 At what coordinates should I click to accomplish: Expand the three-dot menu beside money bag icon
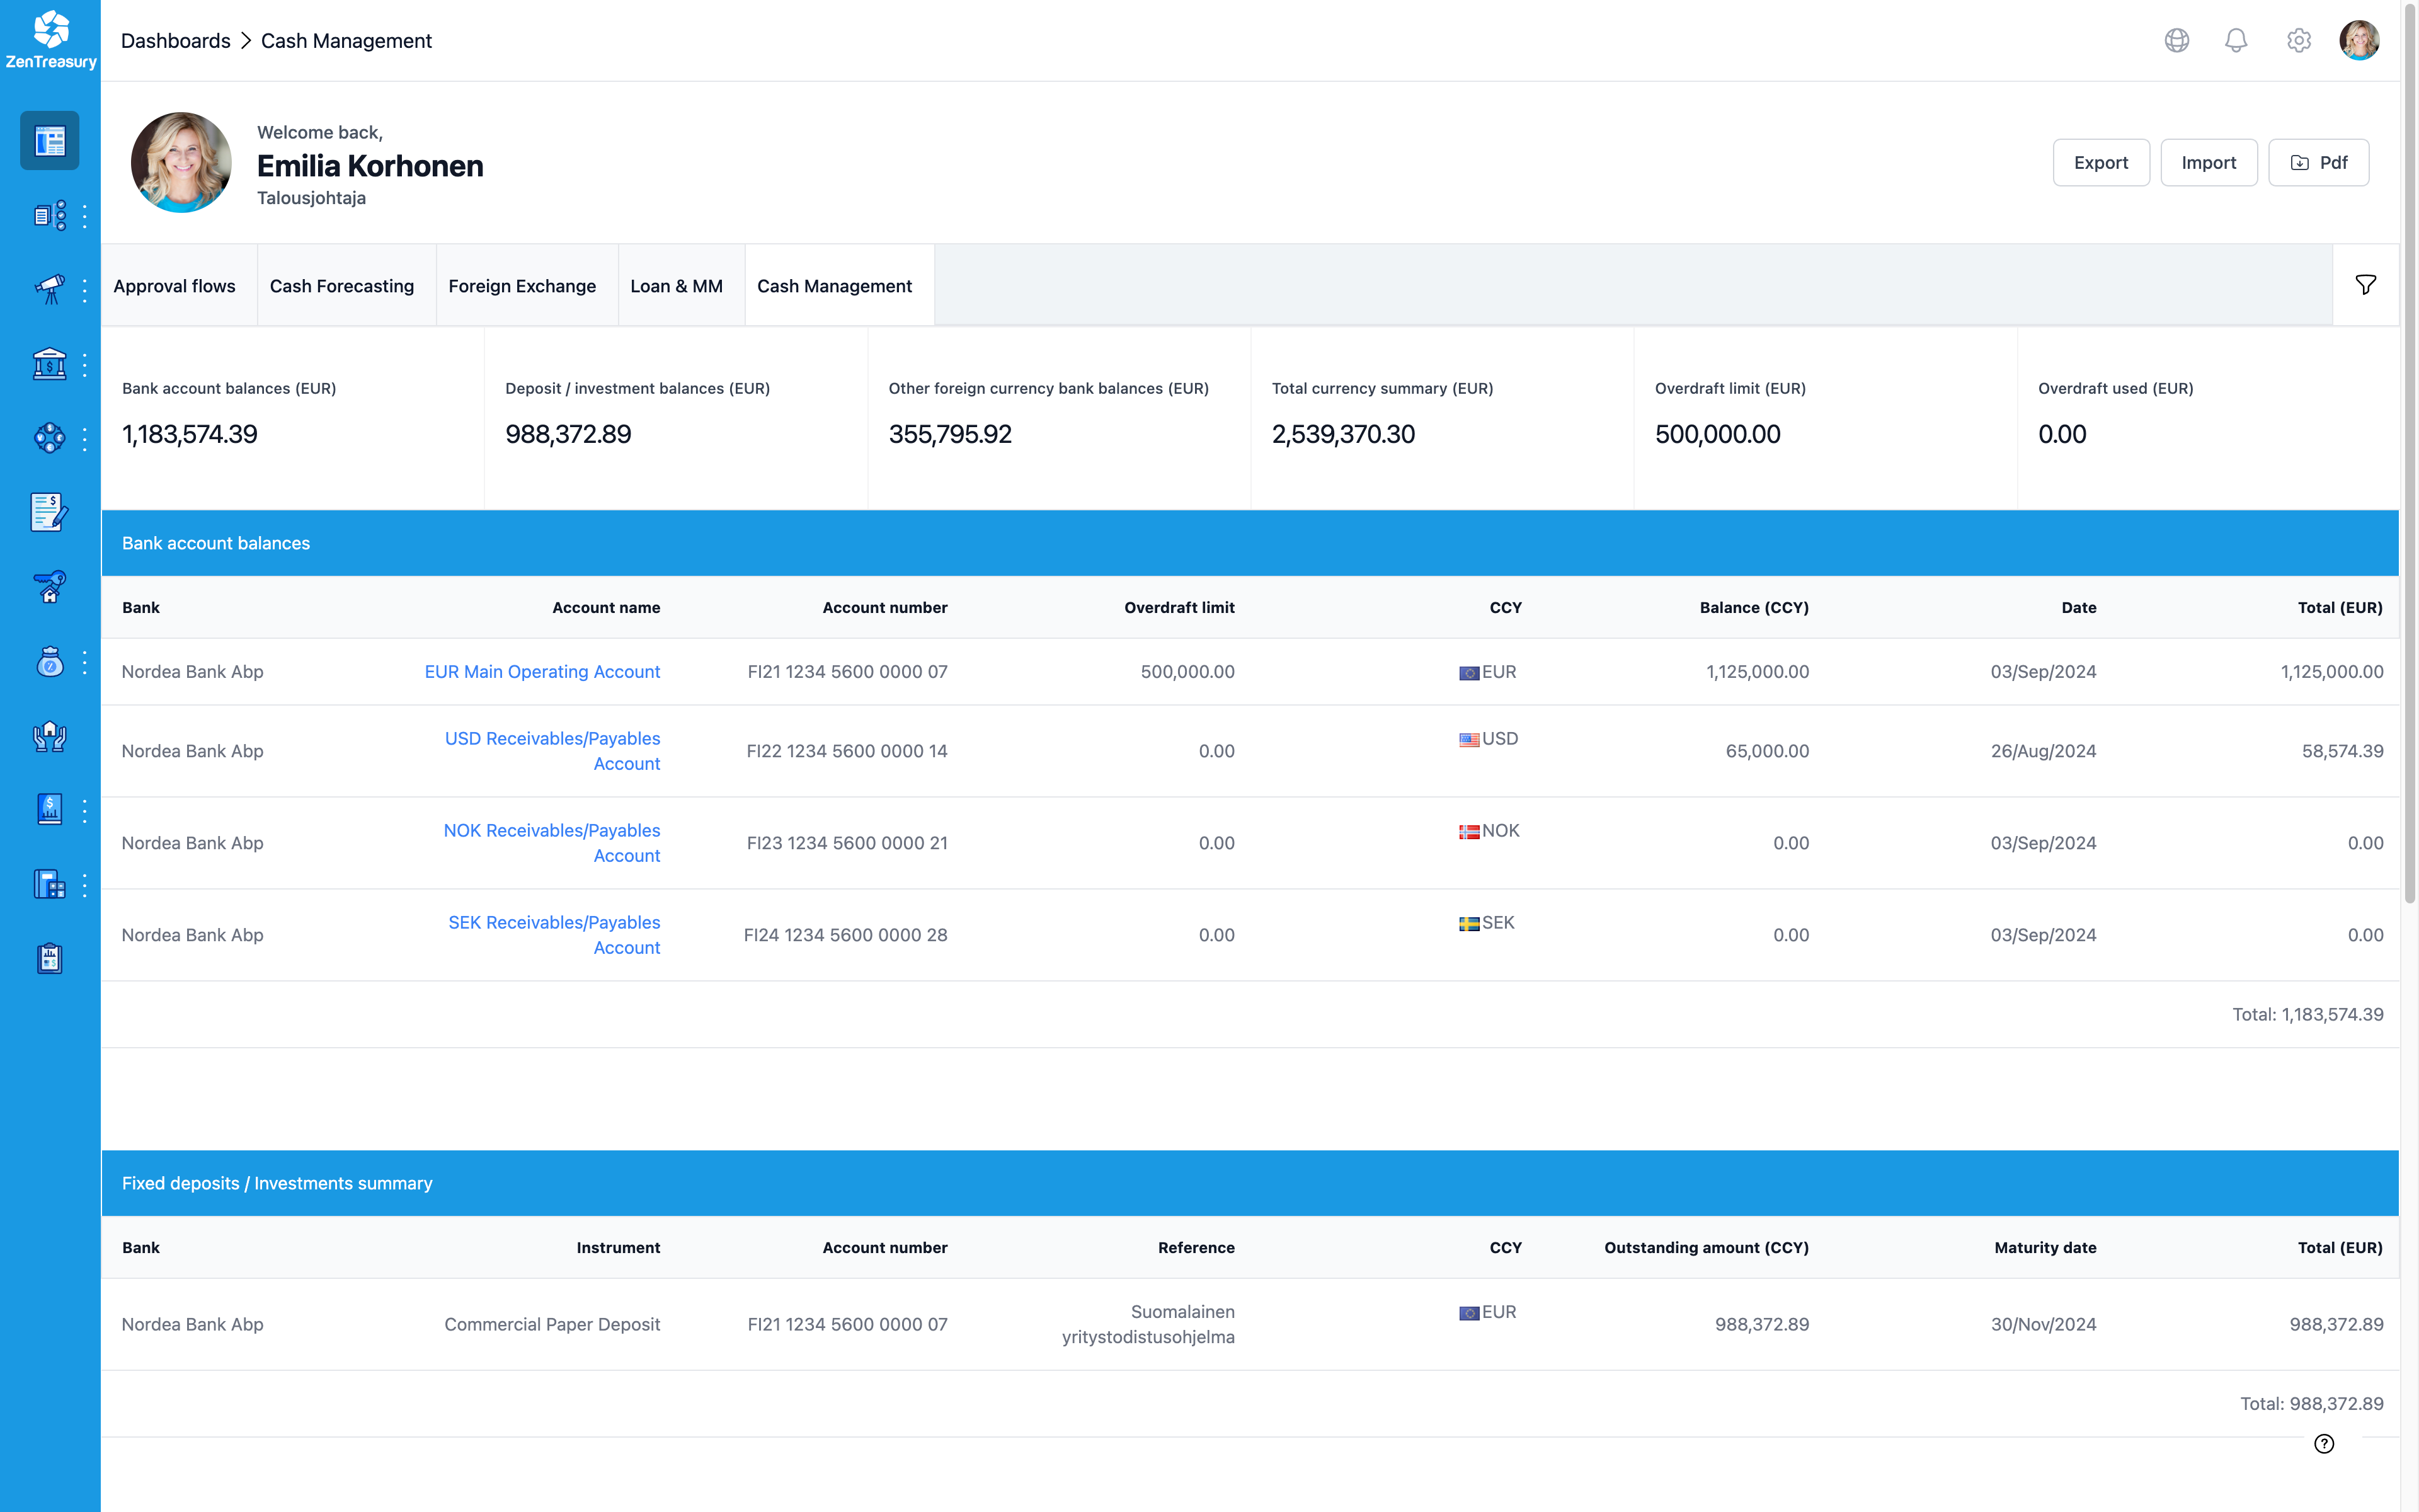[84, 662]
